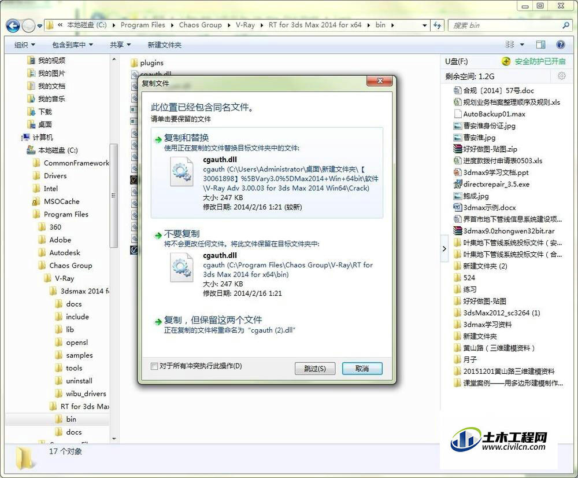578x478 pixels.
Task: Open the 包含到库中 menu
Action: point(72,45)
